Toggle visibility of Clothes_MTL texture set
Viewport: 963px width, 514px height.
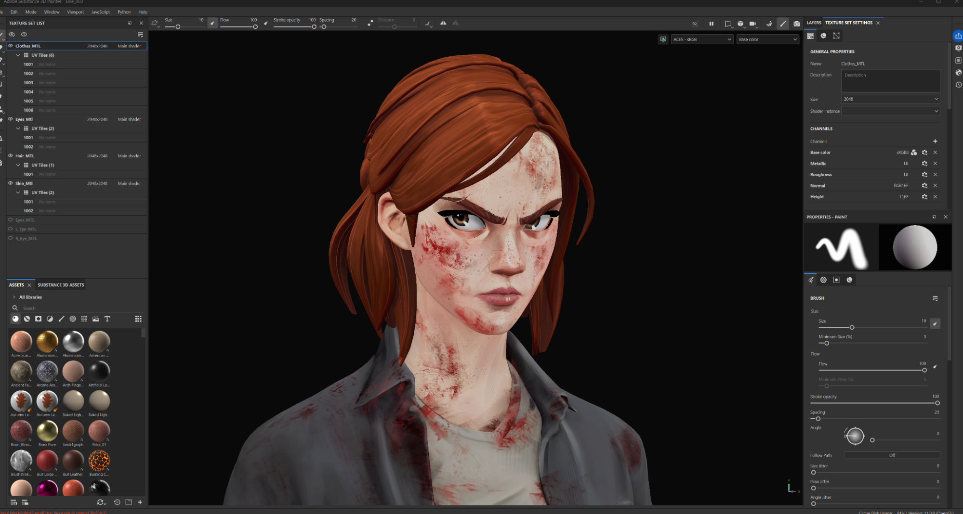(x=11, y=46)
